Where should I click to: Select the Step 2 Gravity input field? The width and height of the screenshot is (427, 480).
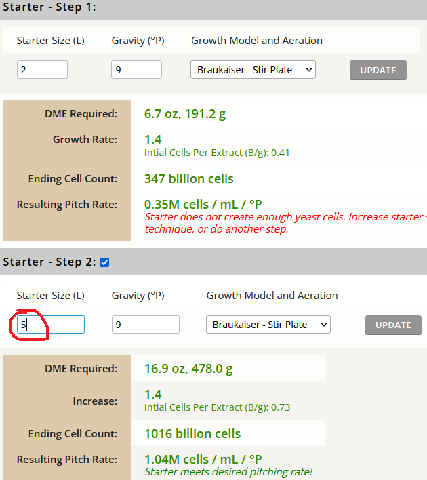pyautogui.click(x=145, y=325)
